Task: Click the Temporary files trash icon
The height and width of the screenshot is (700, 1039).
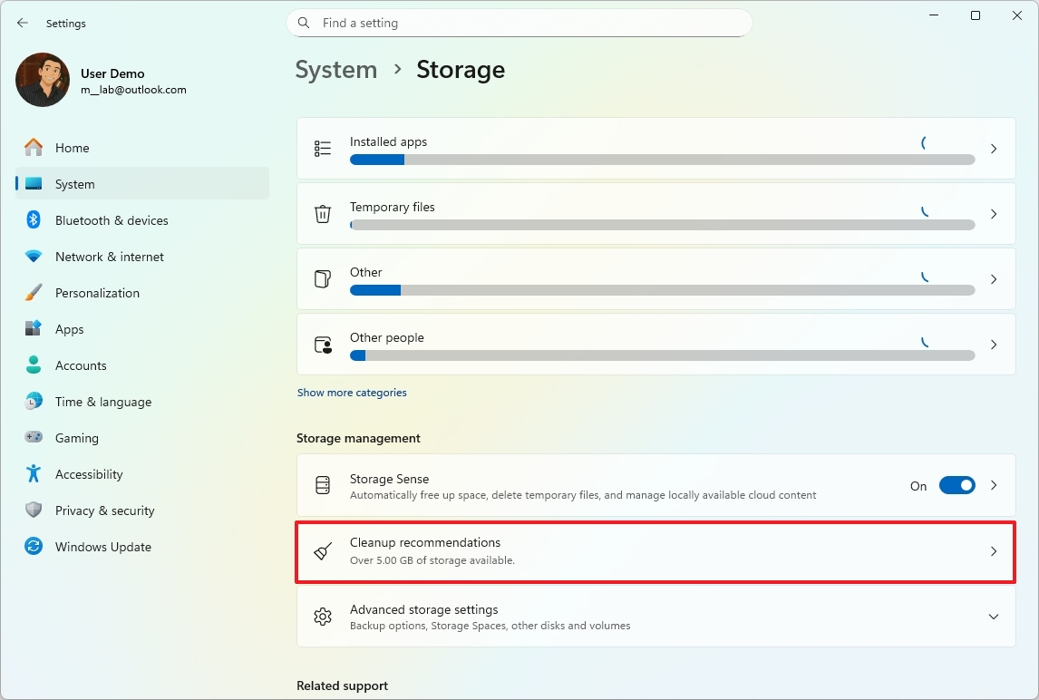Action: (323, 214)
